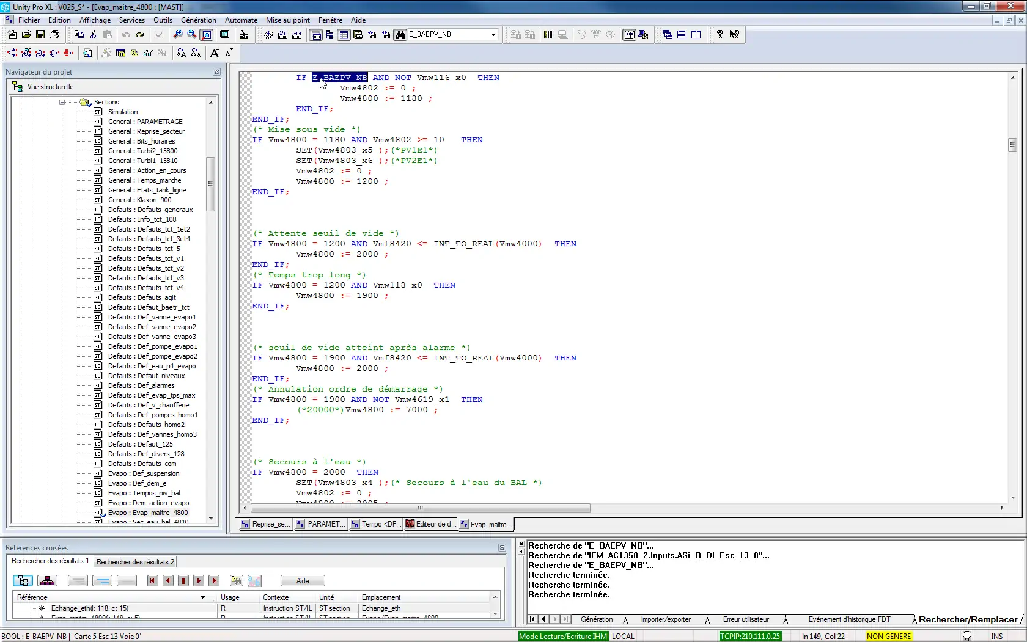1027x642 pixels.
Task: Click the PLC simulator PC icon
Action: pyautogui.click(x=643, y=35)
